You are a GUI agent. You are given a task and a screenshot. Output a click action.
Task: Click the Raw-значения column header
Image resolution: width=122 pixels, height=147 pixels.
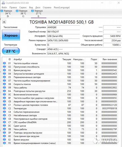[110, 59]
